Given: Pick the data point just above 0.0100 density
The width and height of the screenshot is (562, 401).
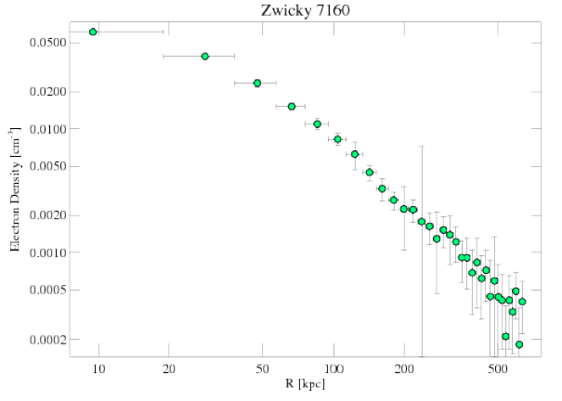Looking at the screenshot, I should pyautogui.click(x=317, y=123).
